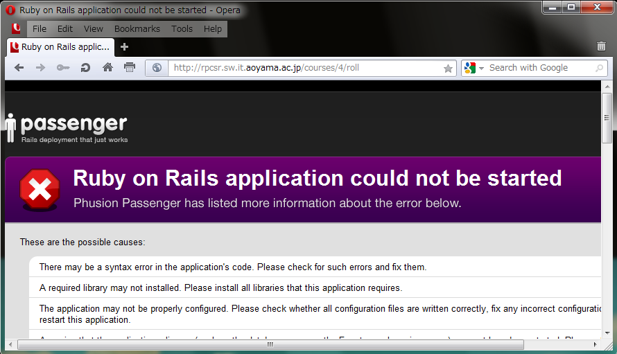Click the 'There may be a syntax error' row

coord(315,267)
